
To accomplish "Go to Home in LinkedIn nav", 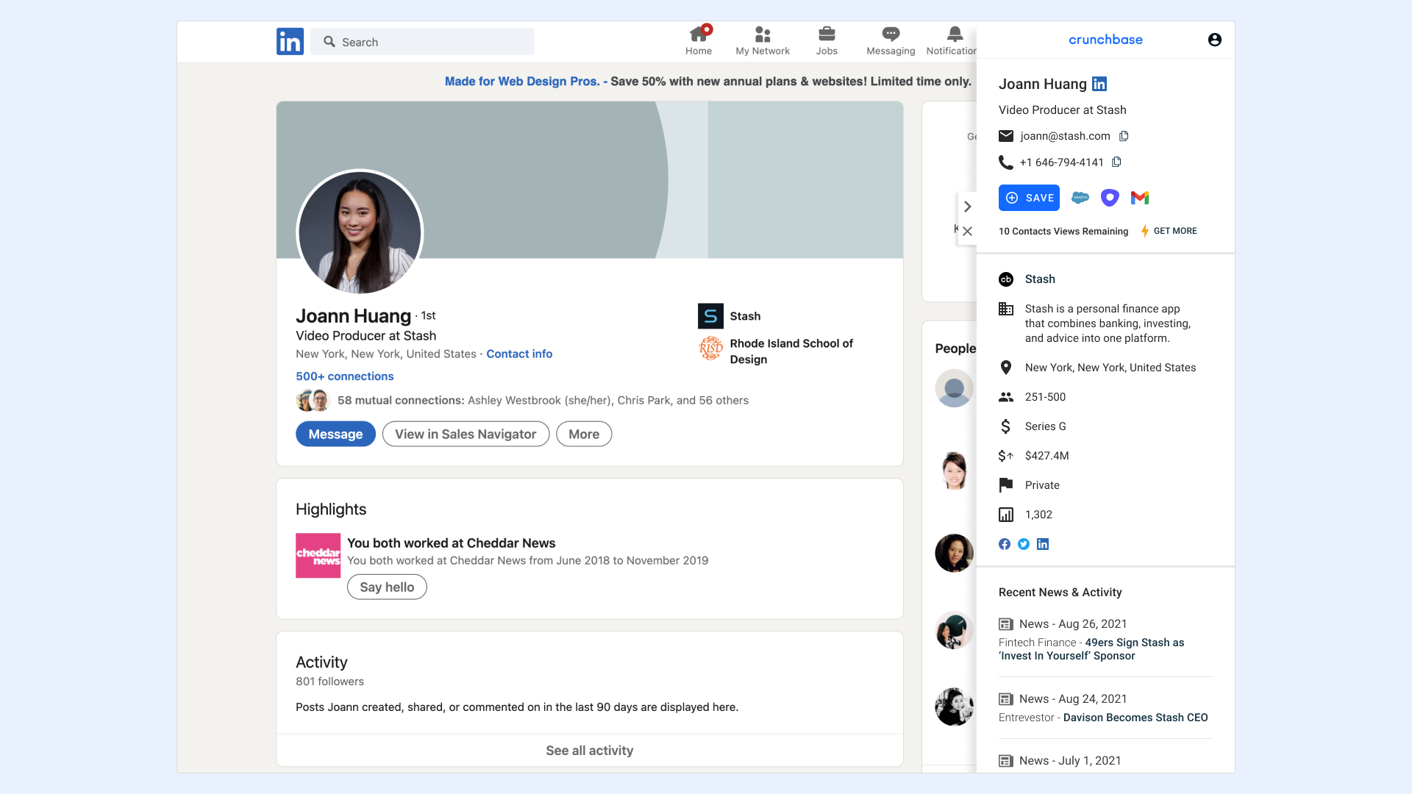I will point(699,41).
